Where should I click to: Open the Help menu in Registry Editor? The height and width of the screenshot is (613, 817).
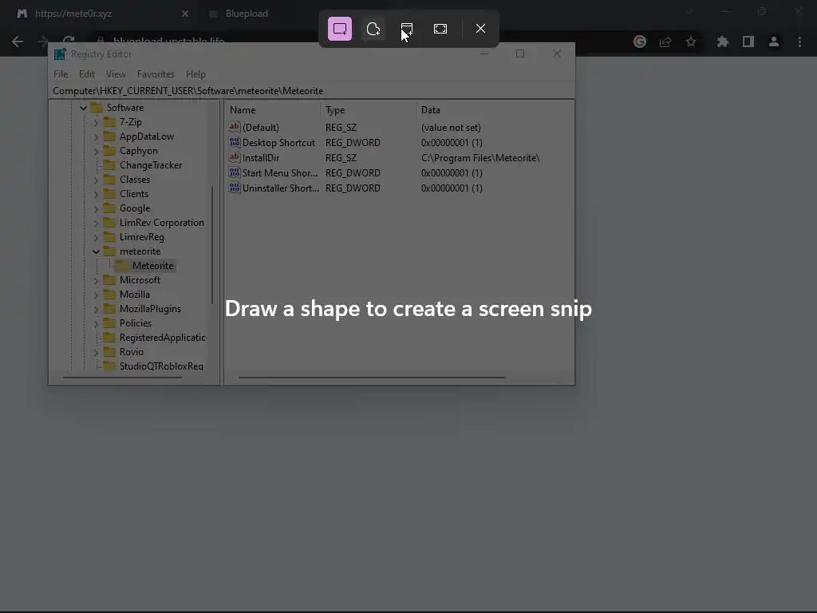click(196, 74)
